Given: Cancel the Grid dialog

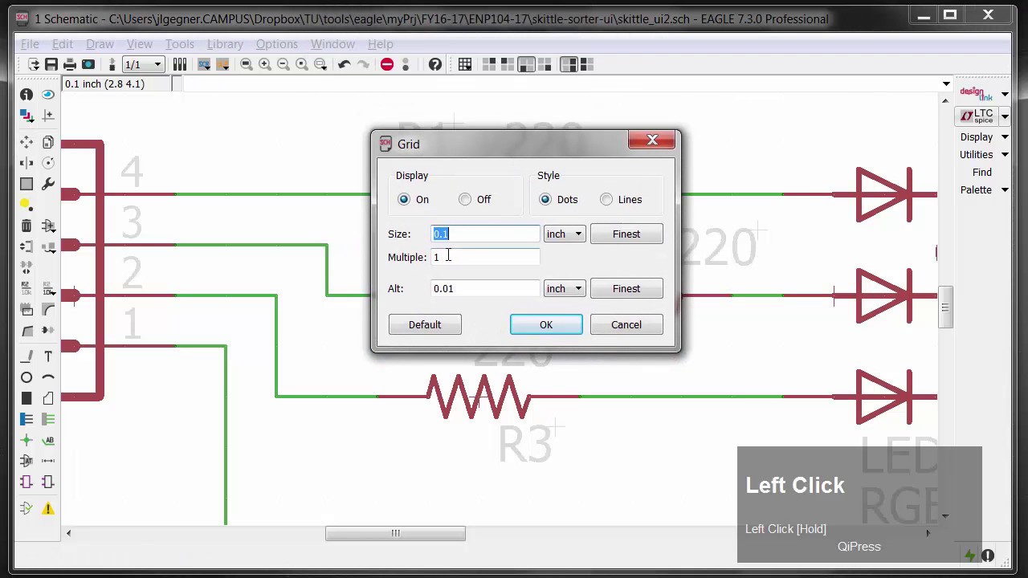Looking at the screenshot, I should [x=626, y=324].
